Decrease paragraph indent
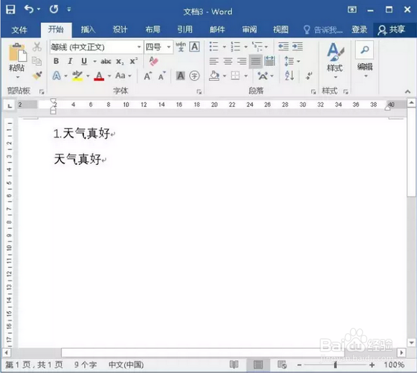This screenshot has width=417, height=373. click(x=283, y=46)
